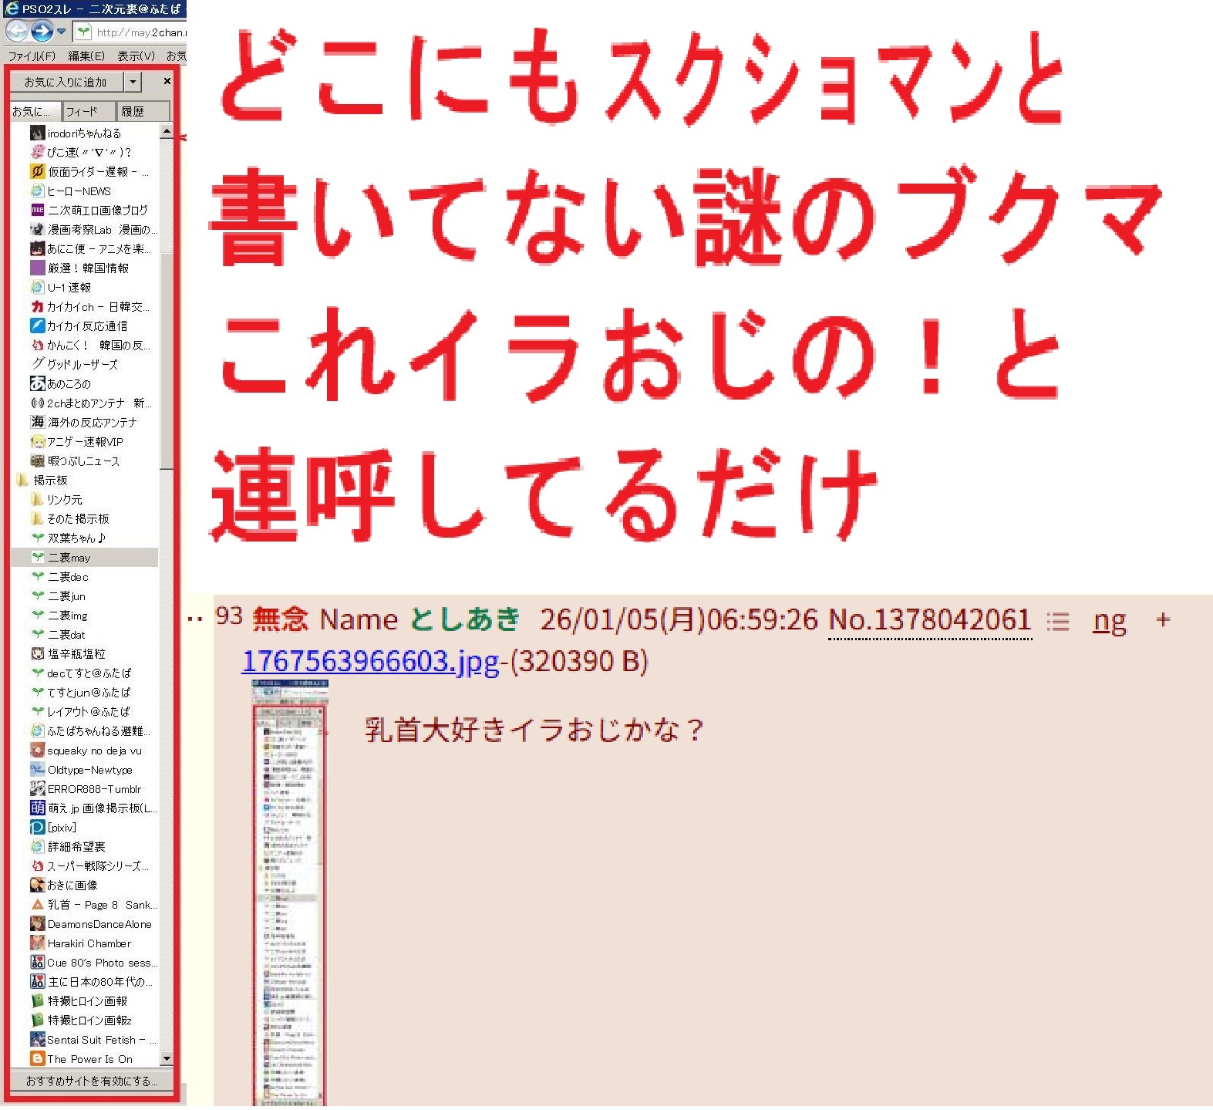1213x1110 pixels.
Task: Open the post menu icon beside No.1378042061
Action: pyautogui.click(x=1058, y=621)
